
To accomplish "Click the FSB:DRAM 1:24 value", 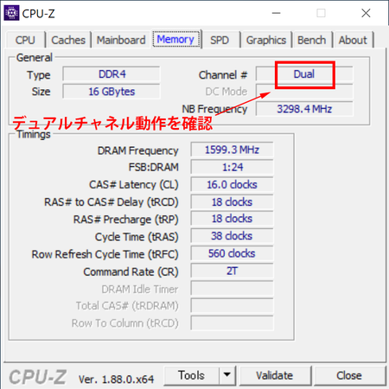I will pyautogui.click(x=232, y=167).
